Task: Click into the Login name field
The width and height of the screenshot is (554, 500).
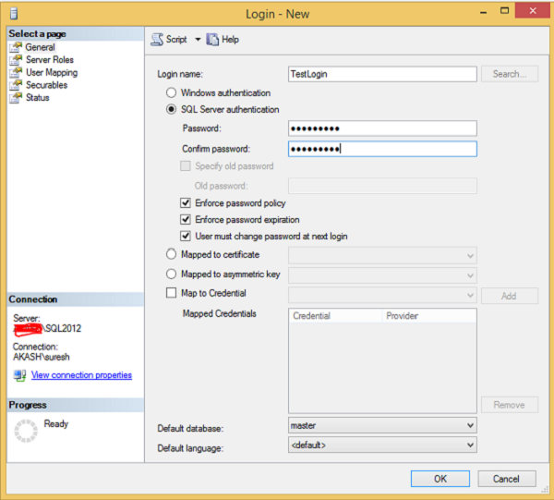Action: (x=382, y=74)
